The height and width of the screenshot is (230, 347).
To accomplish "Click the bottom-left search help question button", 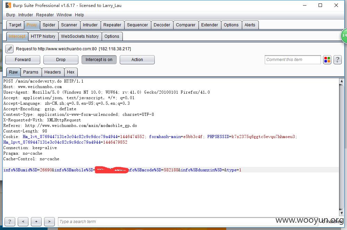I will [9, 222].
